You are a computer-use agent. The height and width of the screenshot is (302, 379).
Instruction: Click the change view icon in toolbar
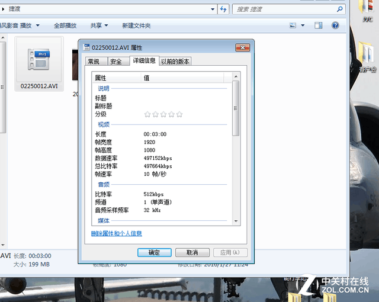(293, 25)
